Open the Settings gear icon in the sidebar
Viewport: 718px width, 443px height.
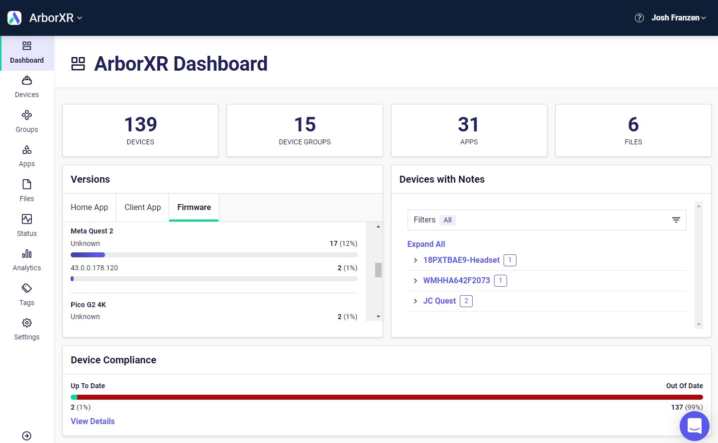[27, 323]
